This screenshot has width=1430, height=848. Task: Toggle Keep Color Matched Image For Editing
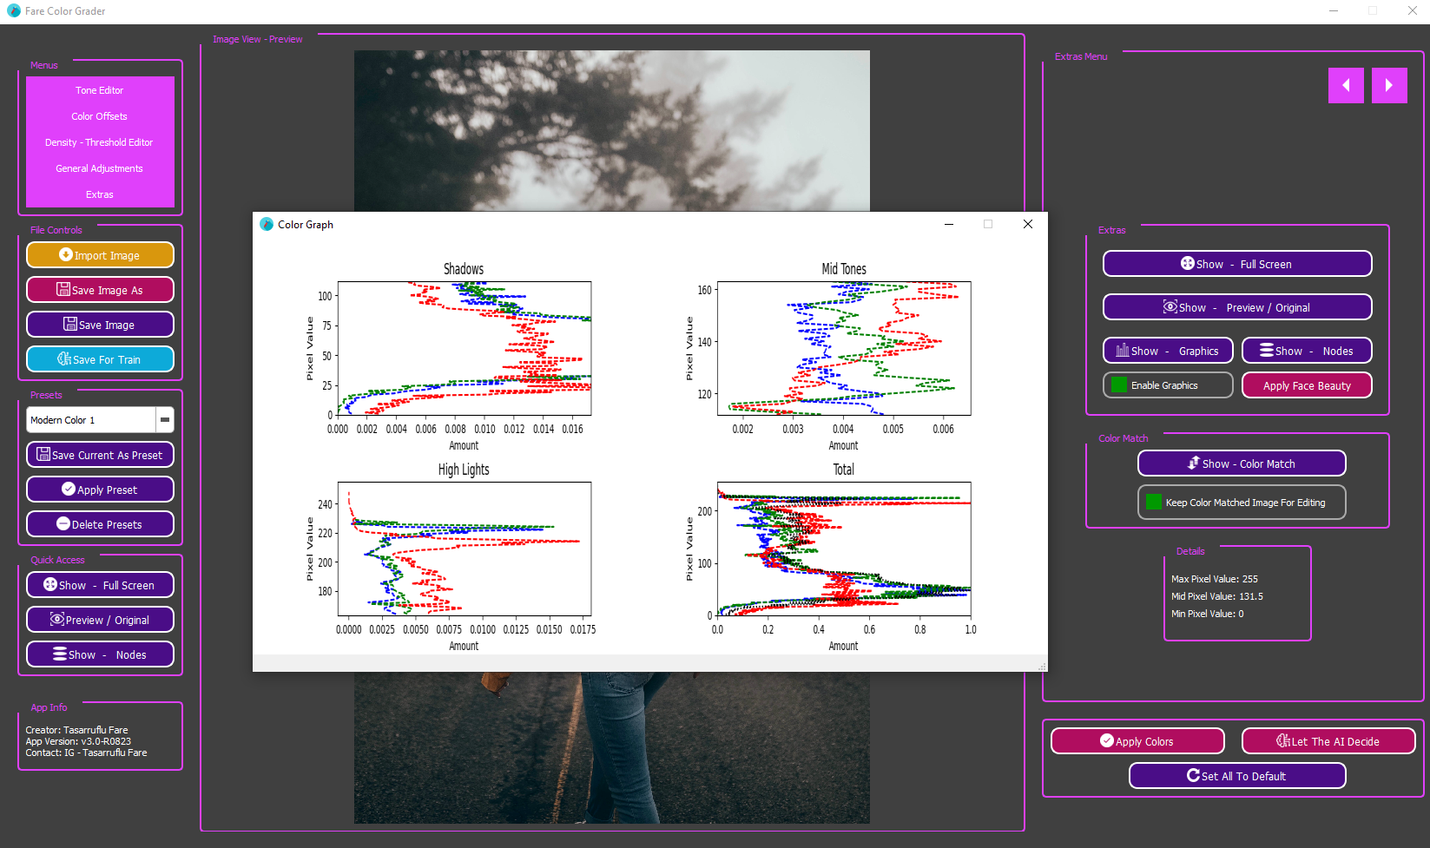coord(1154,503)
